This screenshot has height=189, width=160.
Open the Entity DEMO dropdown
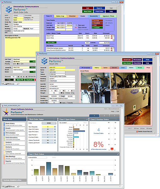point(49,123)
